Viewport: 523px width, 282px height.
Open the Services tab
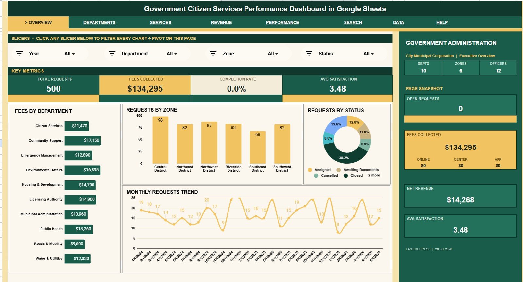click(160, 22)
